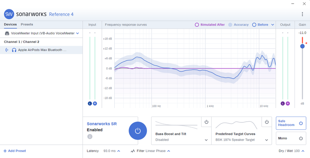This screenshot has width=310, height=158.
Task: Click the Sonarworks SR title link
Action: click(102, 124)
